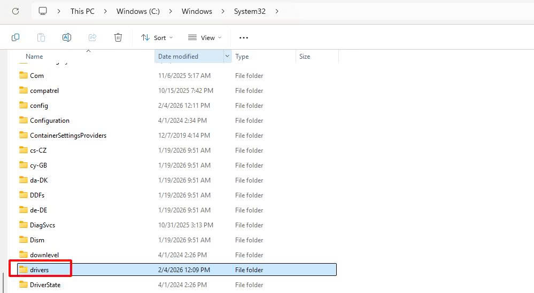Click the folder icon beside DiagSvcs
This screenshot has width=534, height=293.
pos(24,225)
